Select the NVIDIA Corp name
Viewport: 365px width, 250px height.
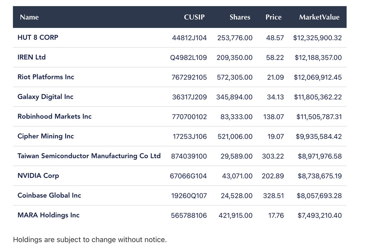tap(38, 176)
